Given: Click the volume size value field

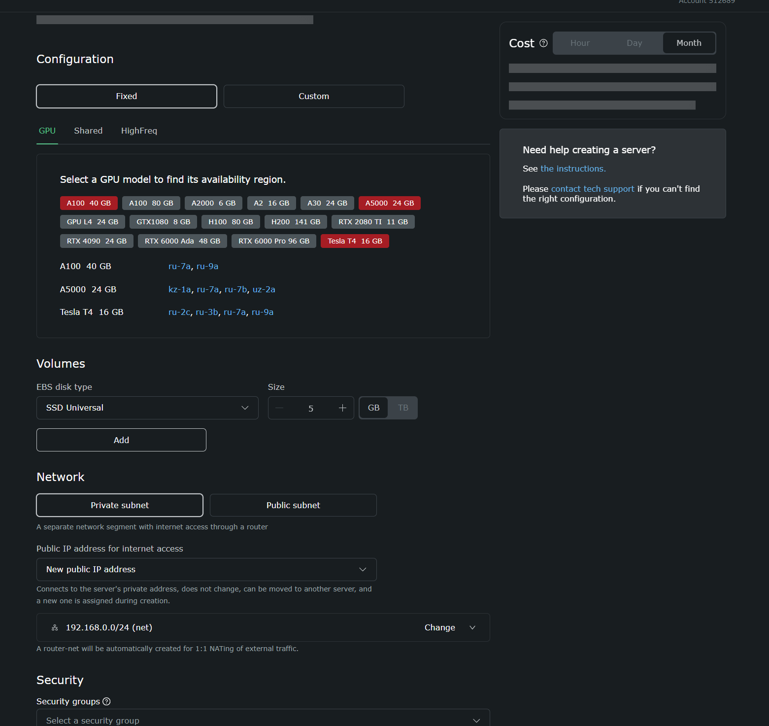Looking at the screenshot, I should 311,408.
